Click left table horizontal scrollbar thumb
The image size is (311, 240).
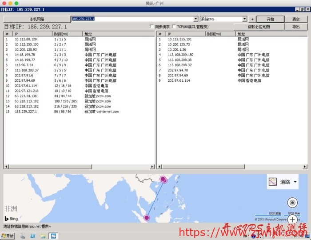tap(50, 167)
